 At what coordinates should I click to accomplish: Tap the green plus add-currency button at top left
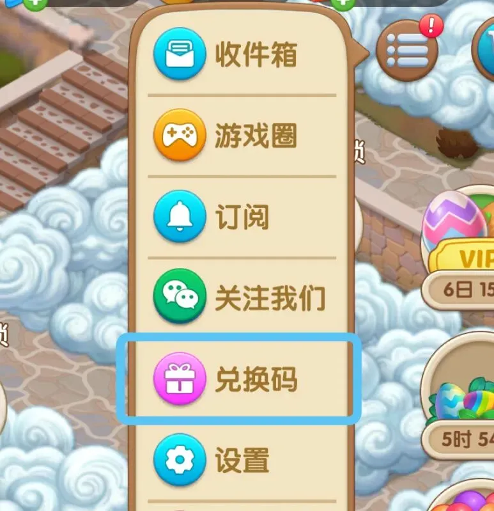coord(35,4)
